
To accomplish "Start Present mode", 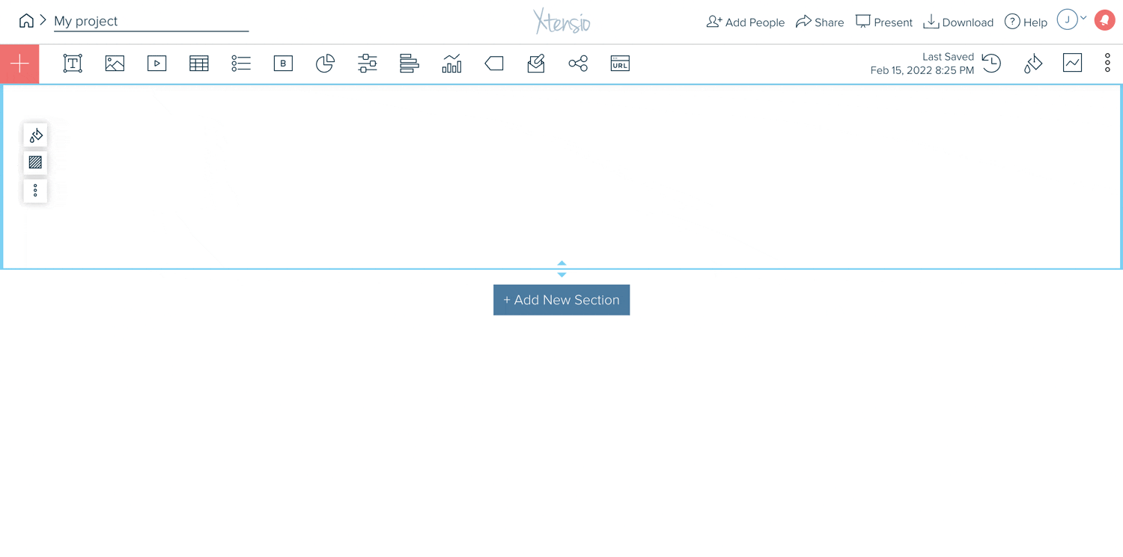I will coord(884,22).
